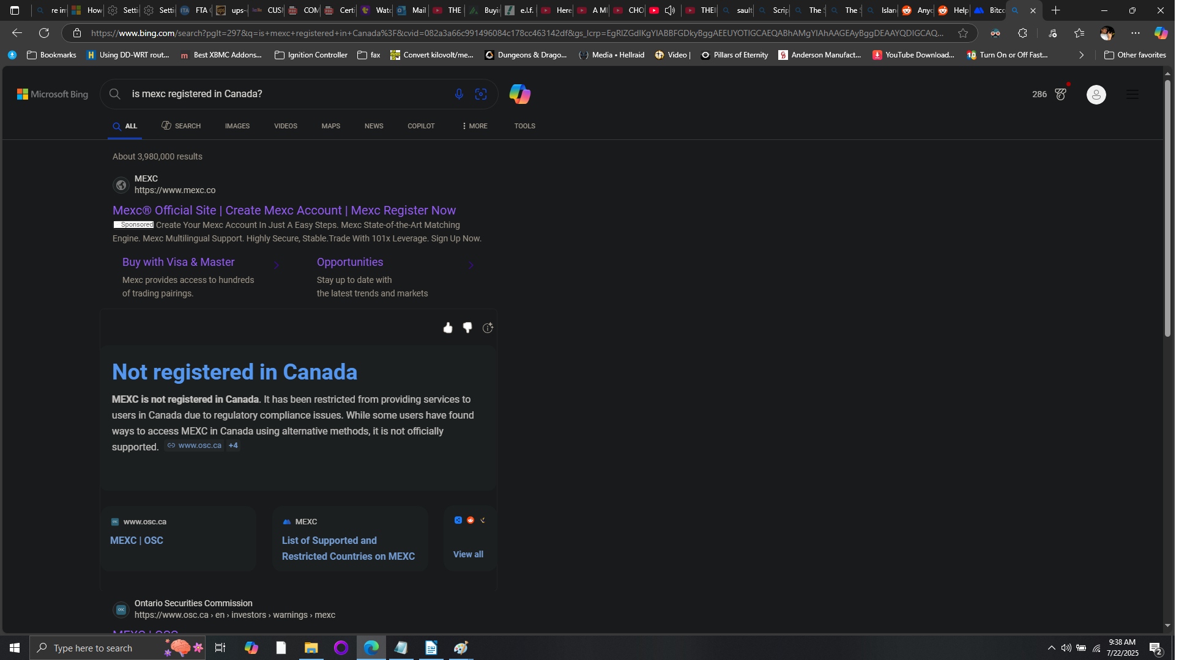Image resolution: width=1179 pixels, height=660 pixels.
Task: Show more bookmarks overflow chevron
Action: click(x=1081, y=55)
